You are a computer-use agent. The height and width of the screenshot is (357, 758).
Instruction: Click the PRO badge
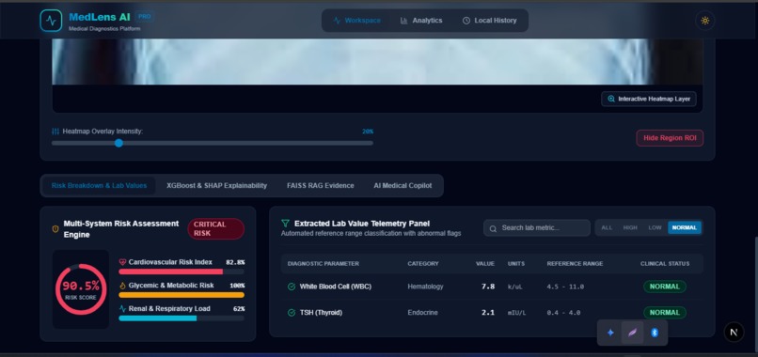click(144, 16)
